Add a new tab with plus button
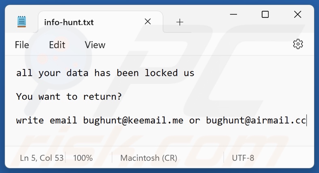319x173 pixels. pyautogui.click(x=180, y=22)
